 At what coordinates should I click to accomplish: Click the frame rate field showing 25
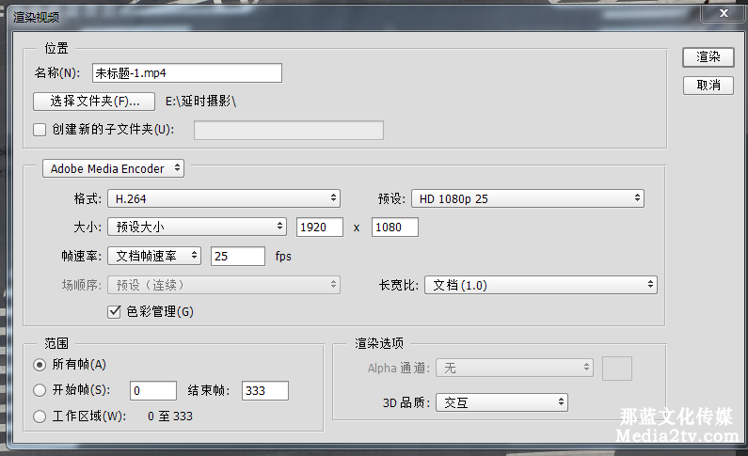pos(237,256)
